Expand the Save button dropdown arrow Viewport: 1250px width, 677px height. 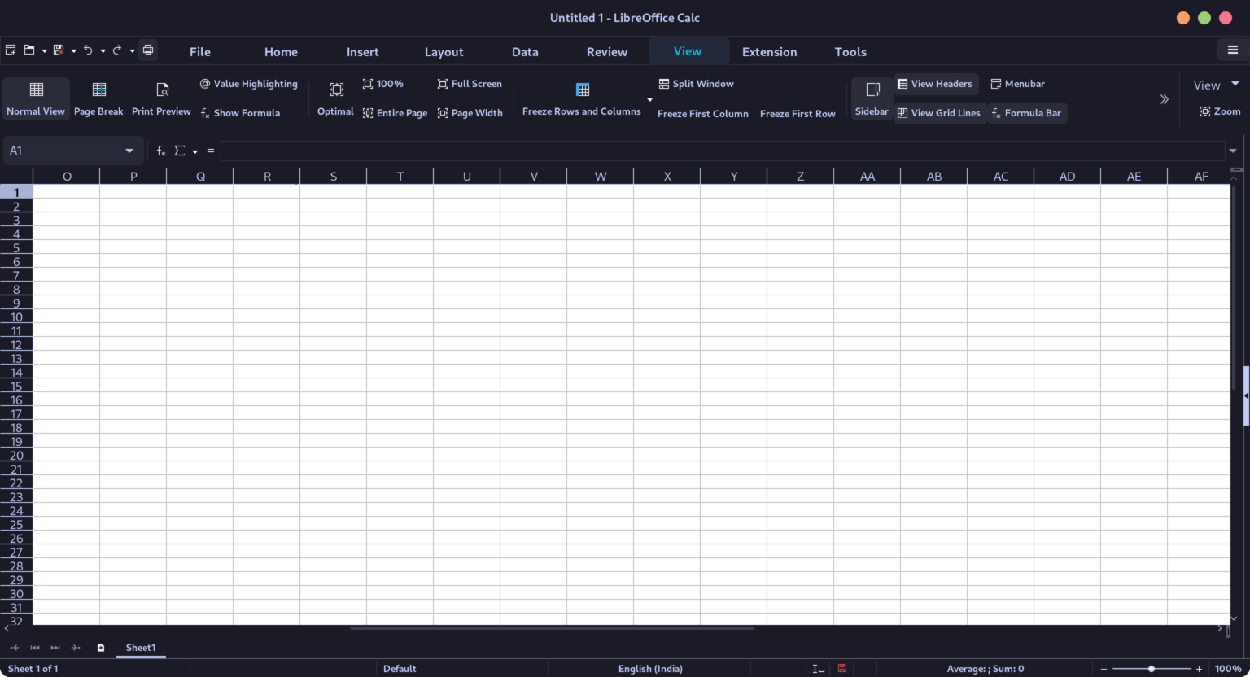73,50
